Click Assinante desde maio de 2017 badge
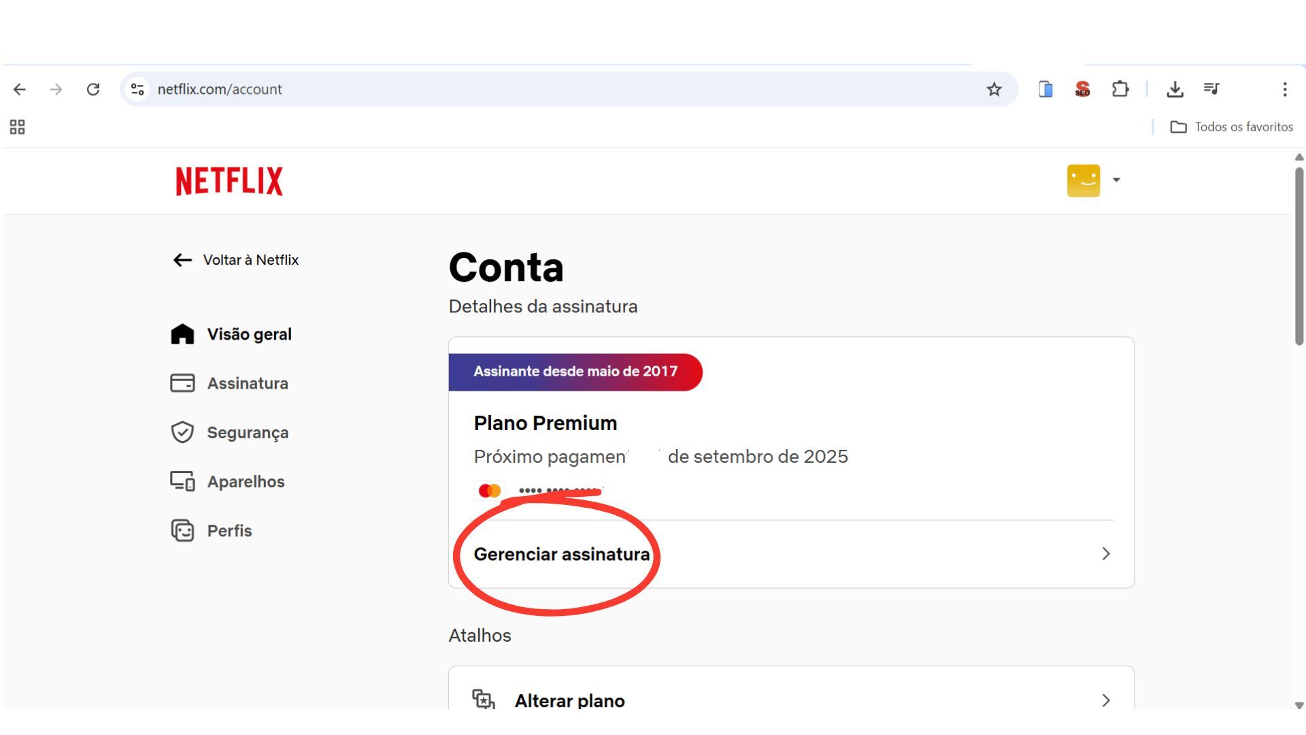The image size is (1306, 735). [575, 372]
